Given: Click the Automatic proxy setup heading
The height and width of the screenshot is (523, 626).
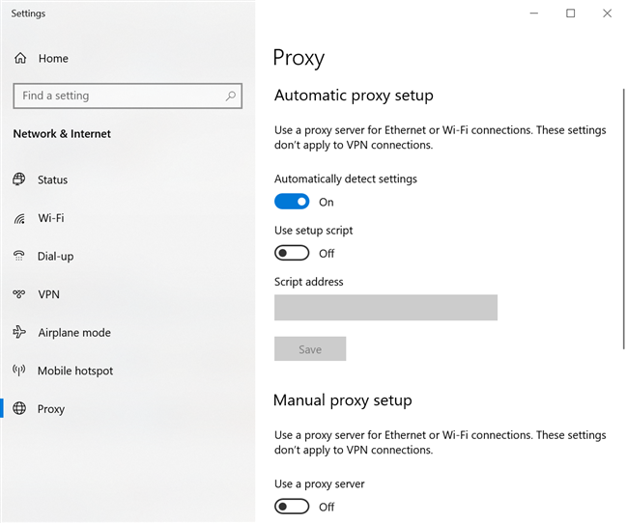Looking at the screenshot, I should (354, 96).
